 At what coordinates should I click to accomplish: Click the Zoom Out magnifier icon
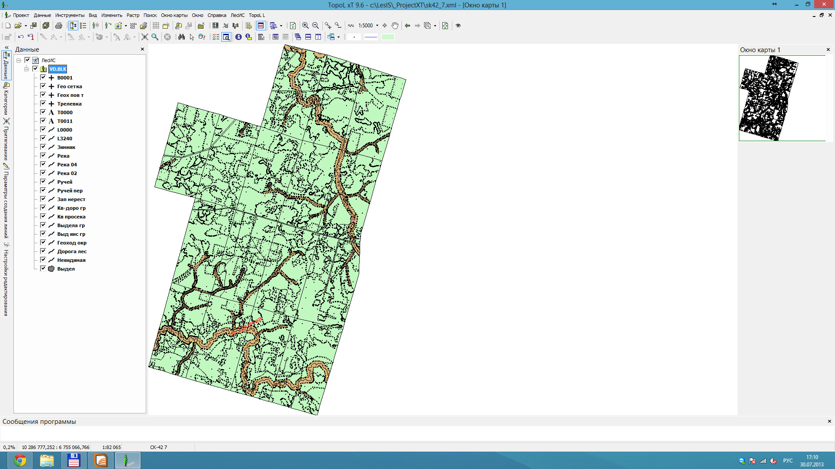pos(316,26)
